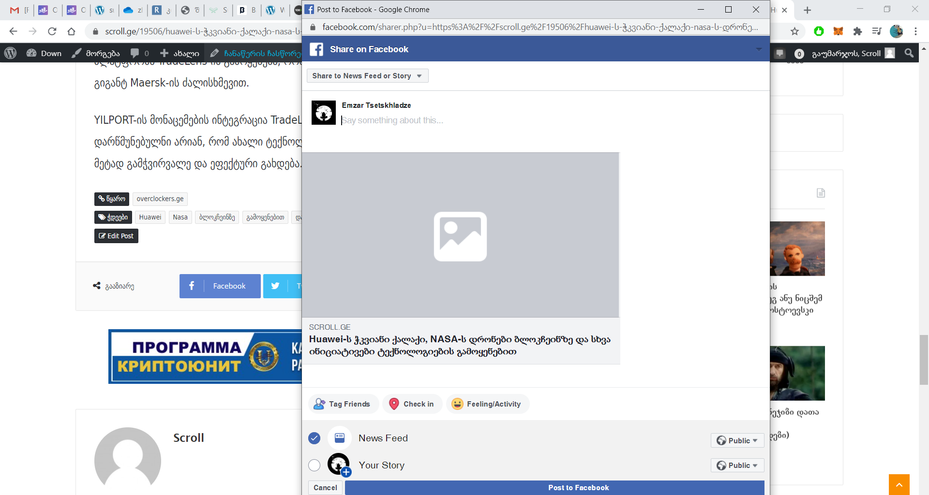
Task: Open Chrome extensions puzzle icon
Action: pyautogui.click(x=857, y=31)
